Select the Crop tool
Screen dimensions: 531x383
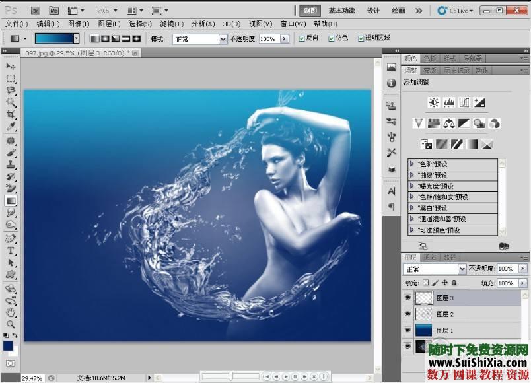click(11, 114)
